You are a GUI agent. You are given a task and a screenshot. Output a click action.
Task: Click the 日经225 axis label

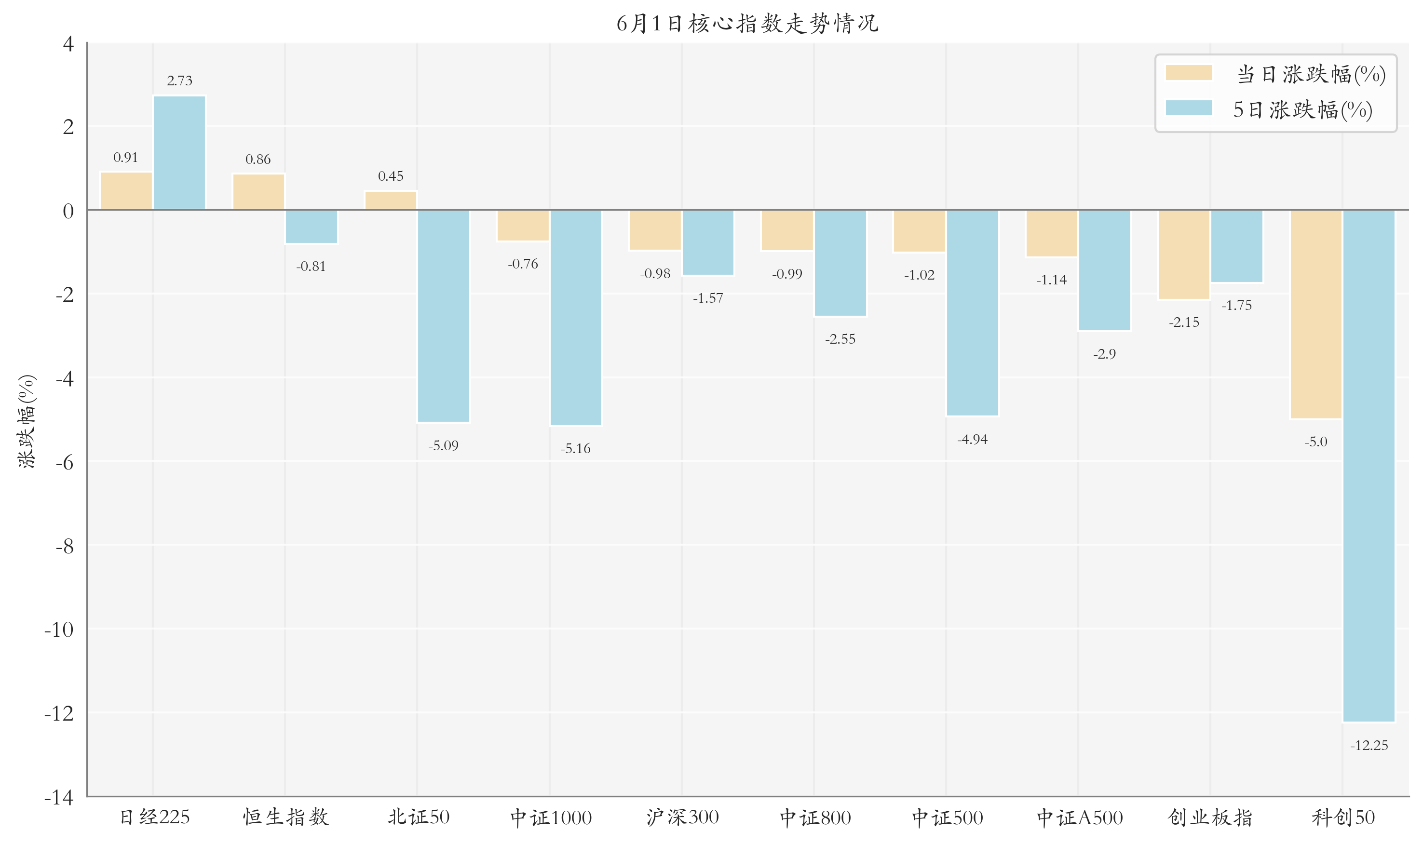(154, 817)
